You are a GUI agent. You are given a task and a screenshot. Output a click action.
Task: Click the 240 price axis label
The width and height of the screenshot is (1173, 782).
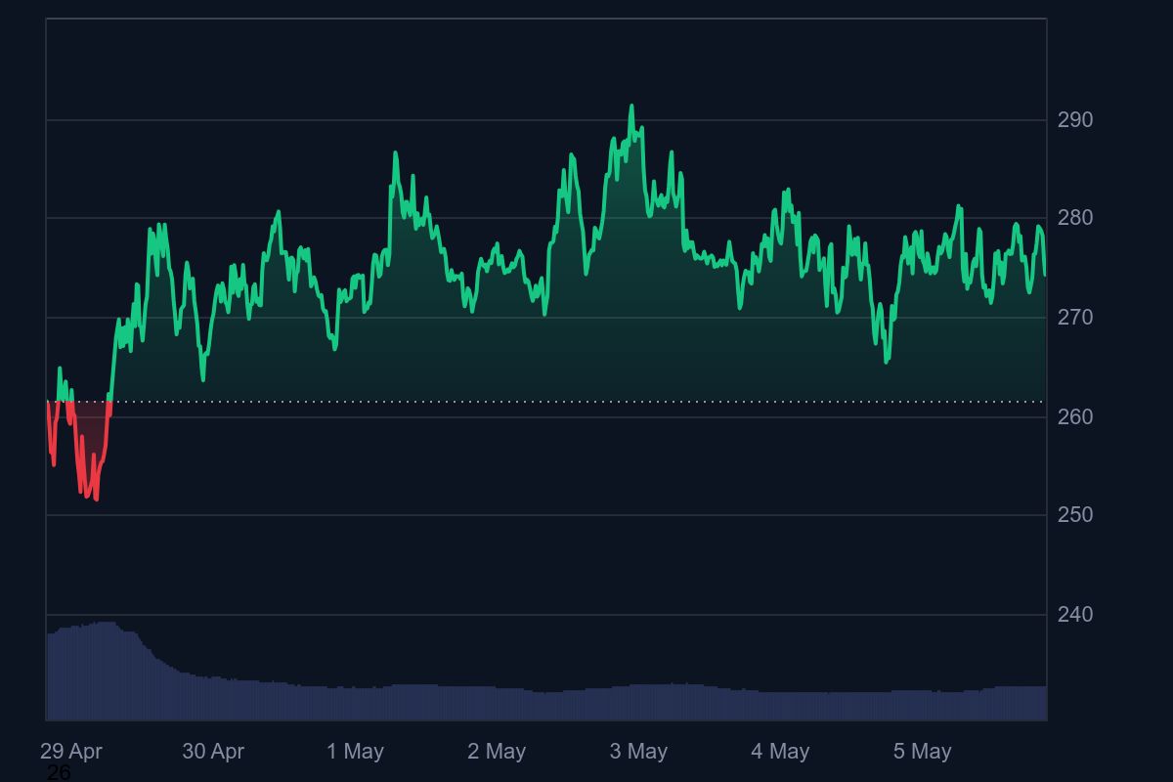1075,615
